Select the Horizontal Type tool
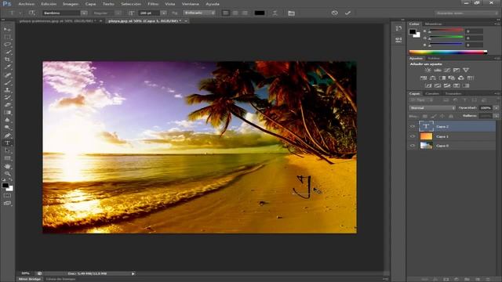 pyautogui.click(x=7, y=143)
